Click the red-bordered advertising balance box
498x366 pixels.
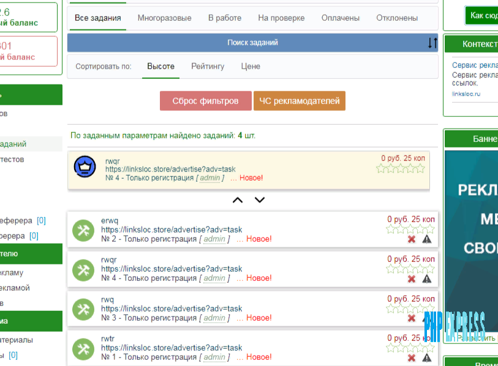(28, 51)
